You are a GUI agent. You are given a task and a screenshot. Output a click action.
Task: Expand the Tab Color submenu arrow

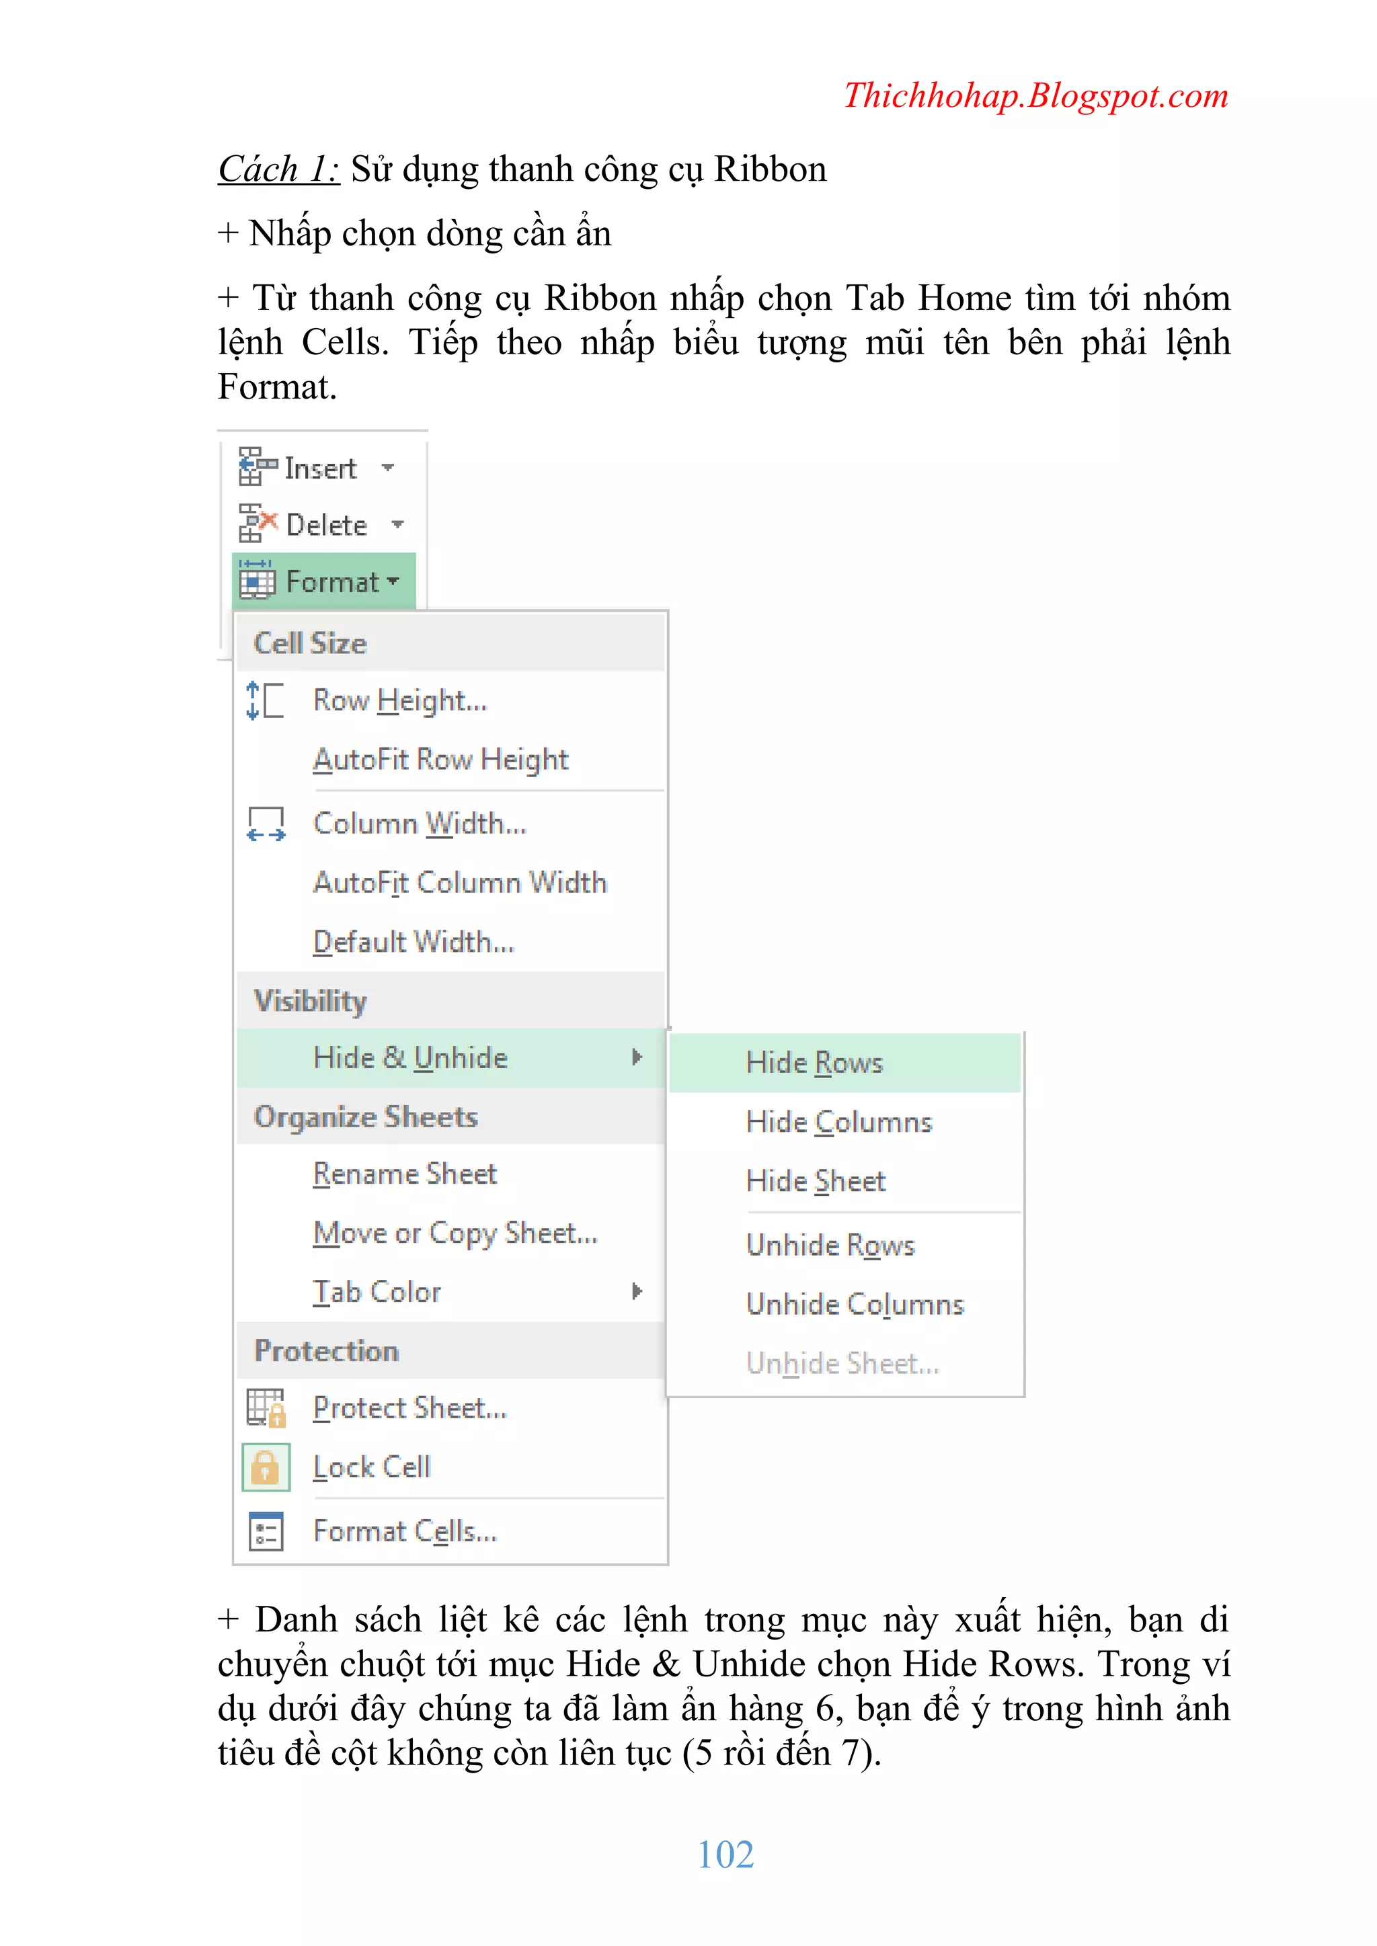tap(637, 1291)
